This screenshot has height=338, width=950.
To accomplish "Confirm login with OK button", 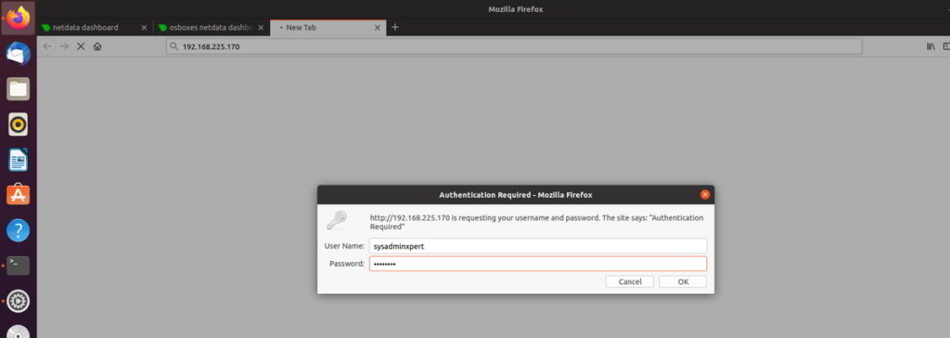I will pos(683,281).
